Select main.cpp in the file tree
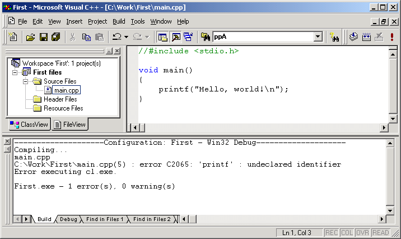This screenshot has width=401, height=239. (x=66, y=90)
